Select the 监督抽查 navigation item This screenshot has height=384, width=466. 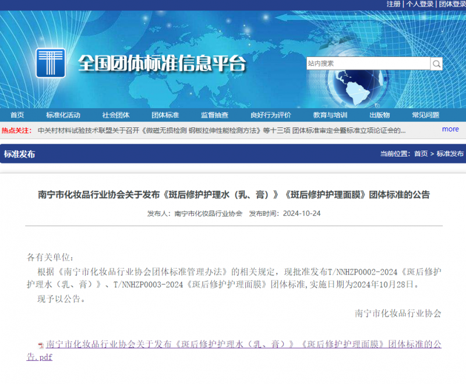click(x=214, y=115)
